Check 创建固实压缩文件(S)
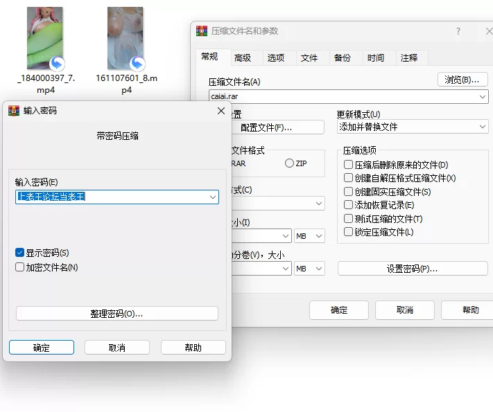 pyautogui.click(x=348, y=191)
